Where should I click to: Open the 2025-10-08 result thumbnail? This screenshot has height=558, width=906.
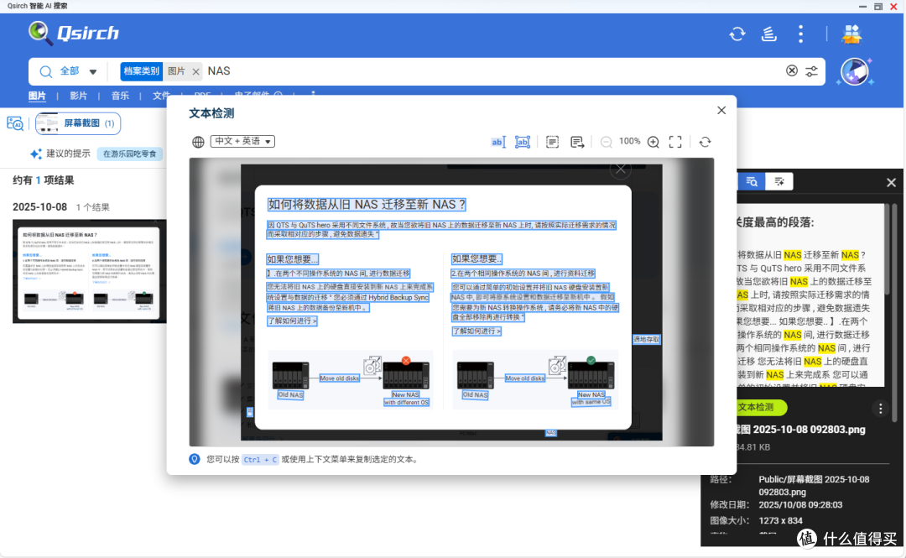click(90, 271)
